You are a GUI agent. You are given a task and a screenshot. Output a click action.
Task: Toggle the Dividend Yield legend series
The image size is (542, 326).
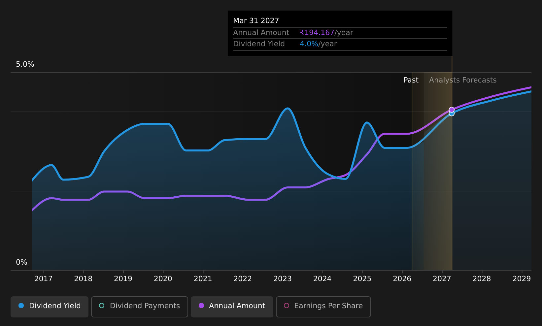(50, 307)
